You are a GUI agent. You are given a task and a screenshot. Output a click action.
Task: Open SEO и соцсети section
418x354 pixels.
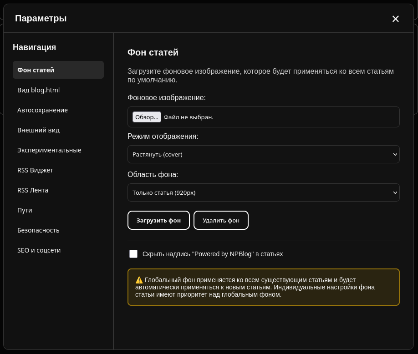(58, 250)
